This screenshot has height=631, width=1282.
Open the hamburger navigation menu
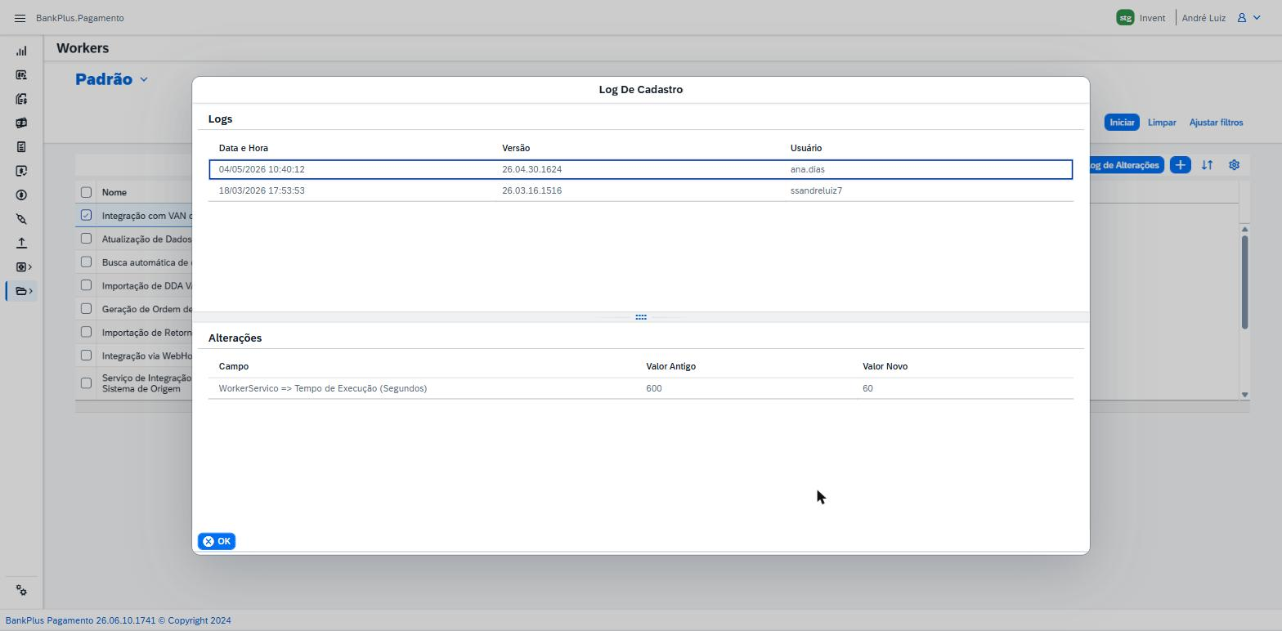(x=20, y=18)
